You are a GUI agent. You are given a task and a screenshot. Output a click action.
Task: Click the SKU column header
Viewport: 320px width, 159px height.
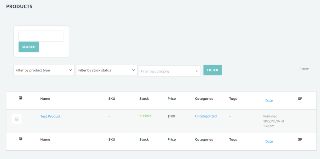click(x=112, y=99)
